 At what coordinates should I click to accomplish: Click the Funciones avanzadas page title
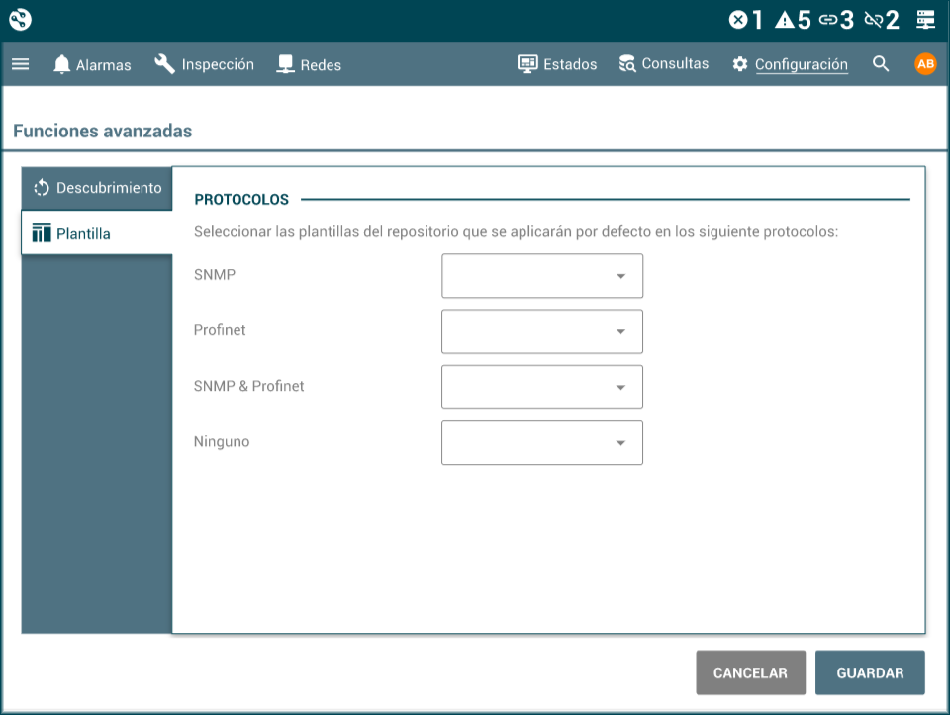pyautogui.click(x=102, y=131)
